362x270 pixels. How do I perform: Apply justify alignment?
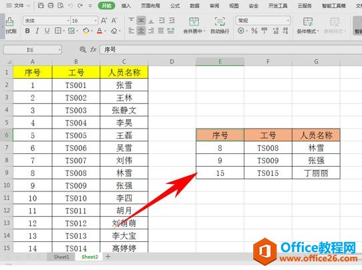[x=161, y=31]
